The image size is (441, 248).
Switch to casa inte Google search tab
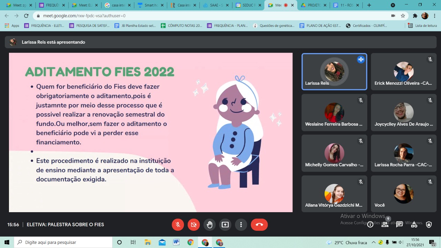tap(117, 5)
